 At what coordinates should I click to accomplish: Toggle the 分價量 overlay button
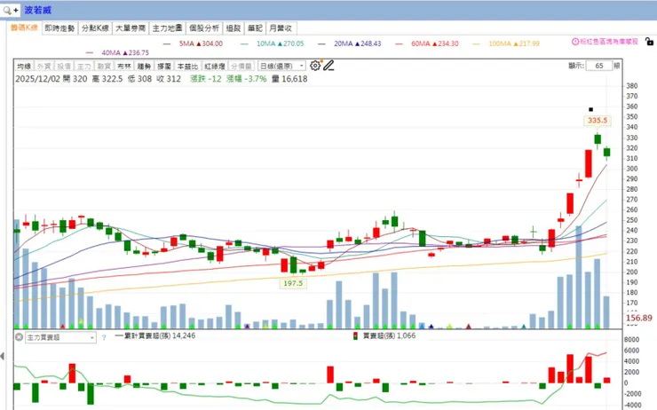pyautogui.click(x=241, y=67)
